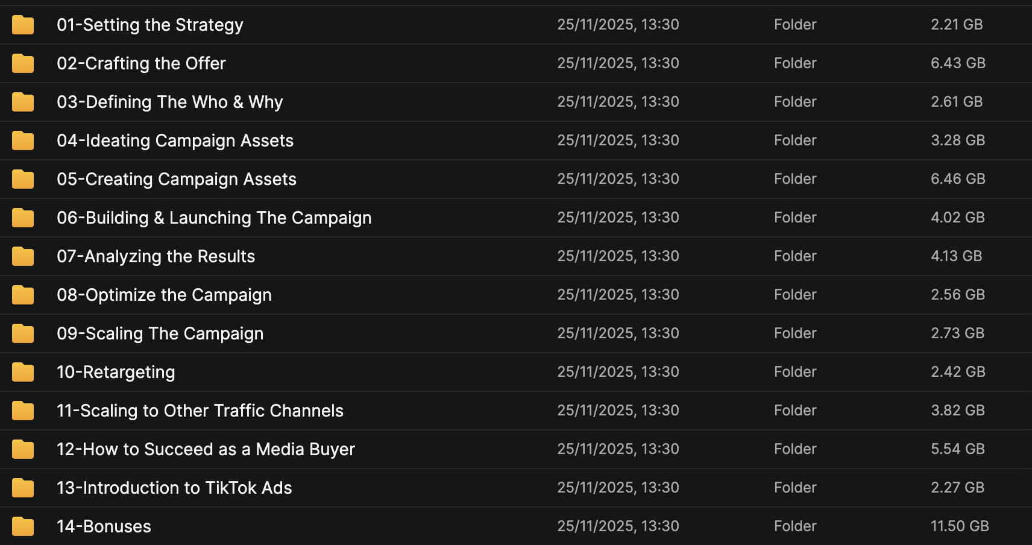Open the 07-Analyzing the Results folder
1032x545 pixels.
(x=156, y=256)
